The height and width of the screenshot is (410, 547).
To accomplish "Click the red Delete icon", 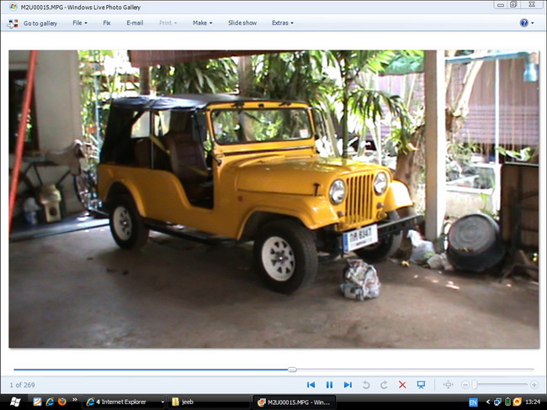I will click(402, 385).
